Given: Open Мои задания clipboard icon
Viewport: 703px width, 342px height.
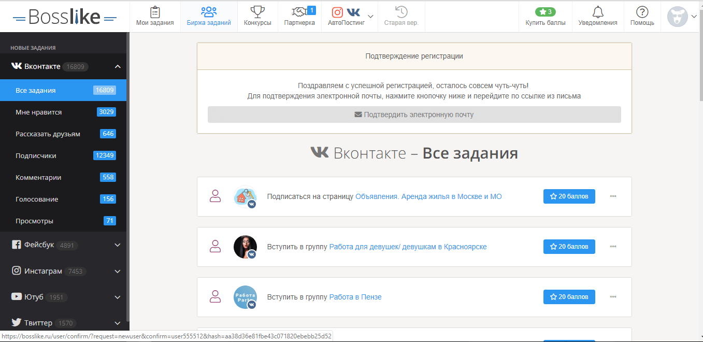Looking at the screenshot, I should tap(155, 12).
